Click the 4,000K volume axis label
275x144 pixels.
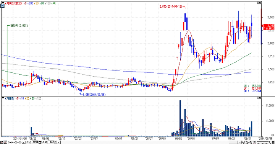coord(270,121)
